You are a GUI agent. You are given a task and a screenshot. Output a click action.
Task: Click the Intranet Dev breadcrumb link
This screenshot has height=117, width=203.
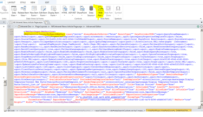coord(26,27)
